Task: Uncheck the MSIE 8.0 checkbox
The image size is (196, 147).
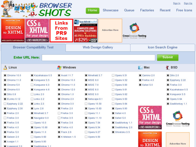Action: pos(86,90)
